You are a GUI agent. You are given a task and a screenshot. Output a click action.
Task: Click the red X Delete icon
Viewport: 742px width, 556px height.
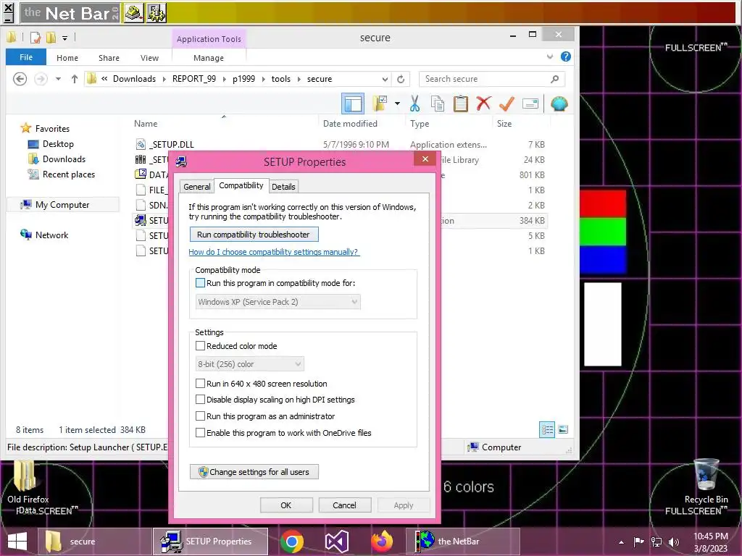pyautogui.click(x=483, y=104)
